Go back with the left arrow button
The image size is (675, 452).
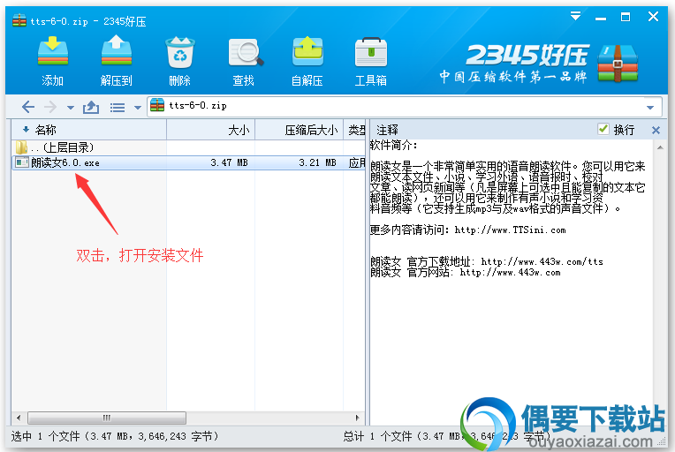tap(28, 107)
